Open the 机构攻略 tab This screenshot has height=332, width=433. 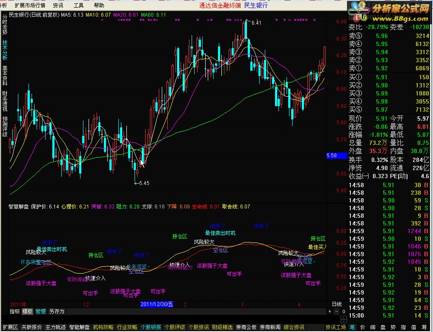pyautogui.click(x=103, y=327)
